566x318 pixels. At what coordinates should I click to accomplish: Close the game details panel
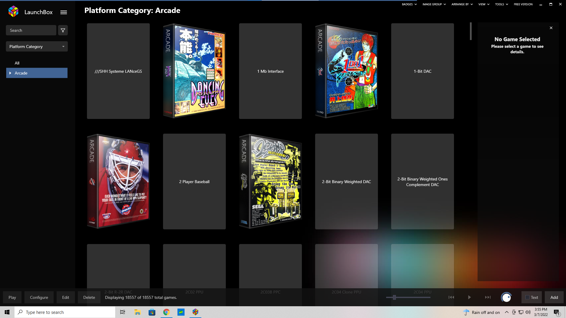(x=551, y=28)
